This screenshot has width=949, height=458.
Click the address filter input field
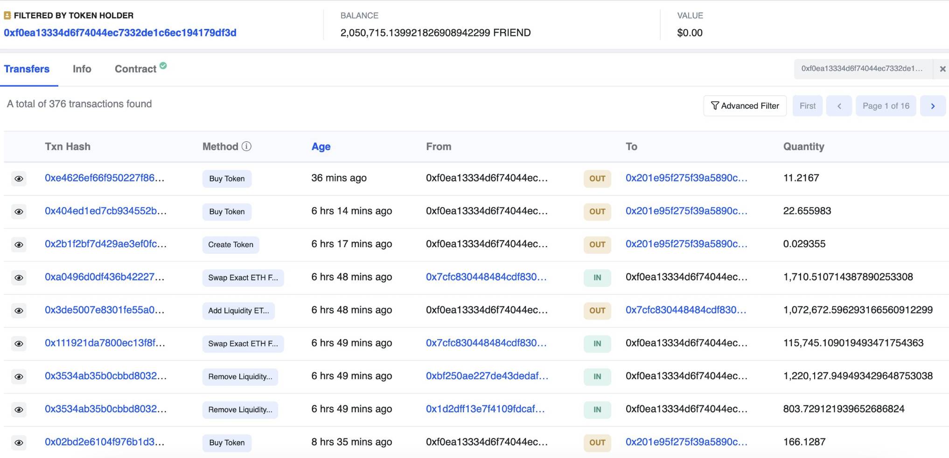(x=862, y=69)
